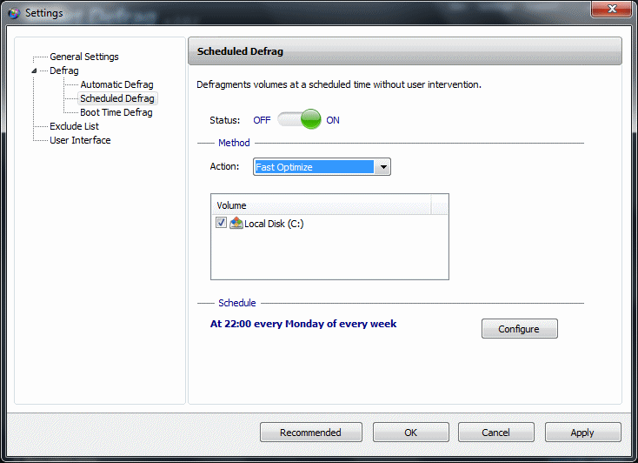Click the Local Disk (C:) volume name
Viewport: 638px width, 463px height.
coord(274,224)
